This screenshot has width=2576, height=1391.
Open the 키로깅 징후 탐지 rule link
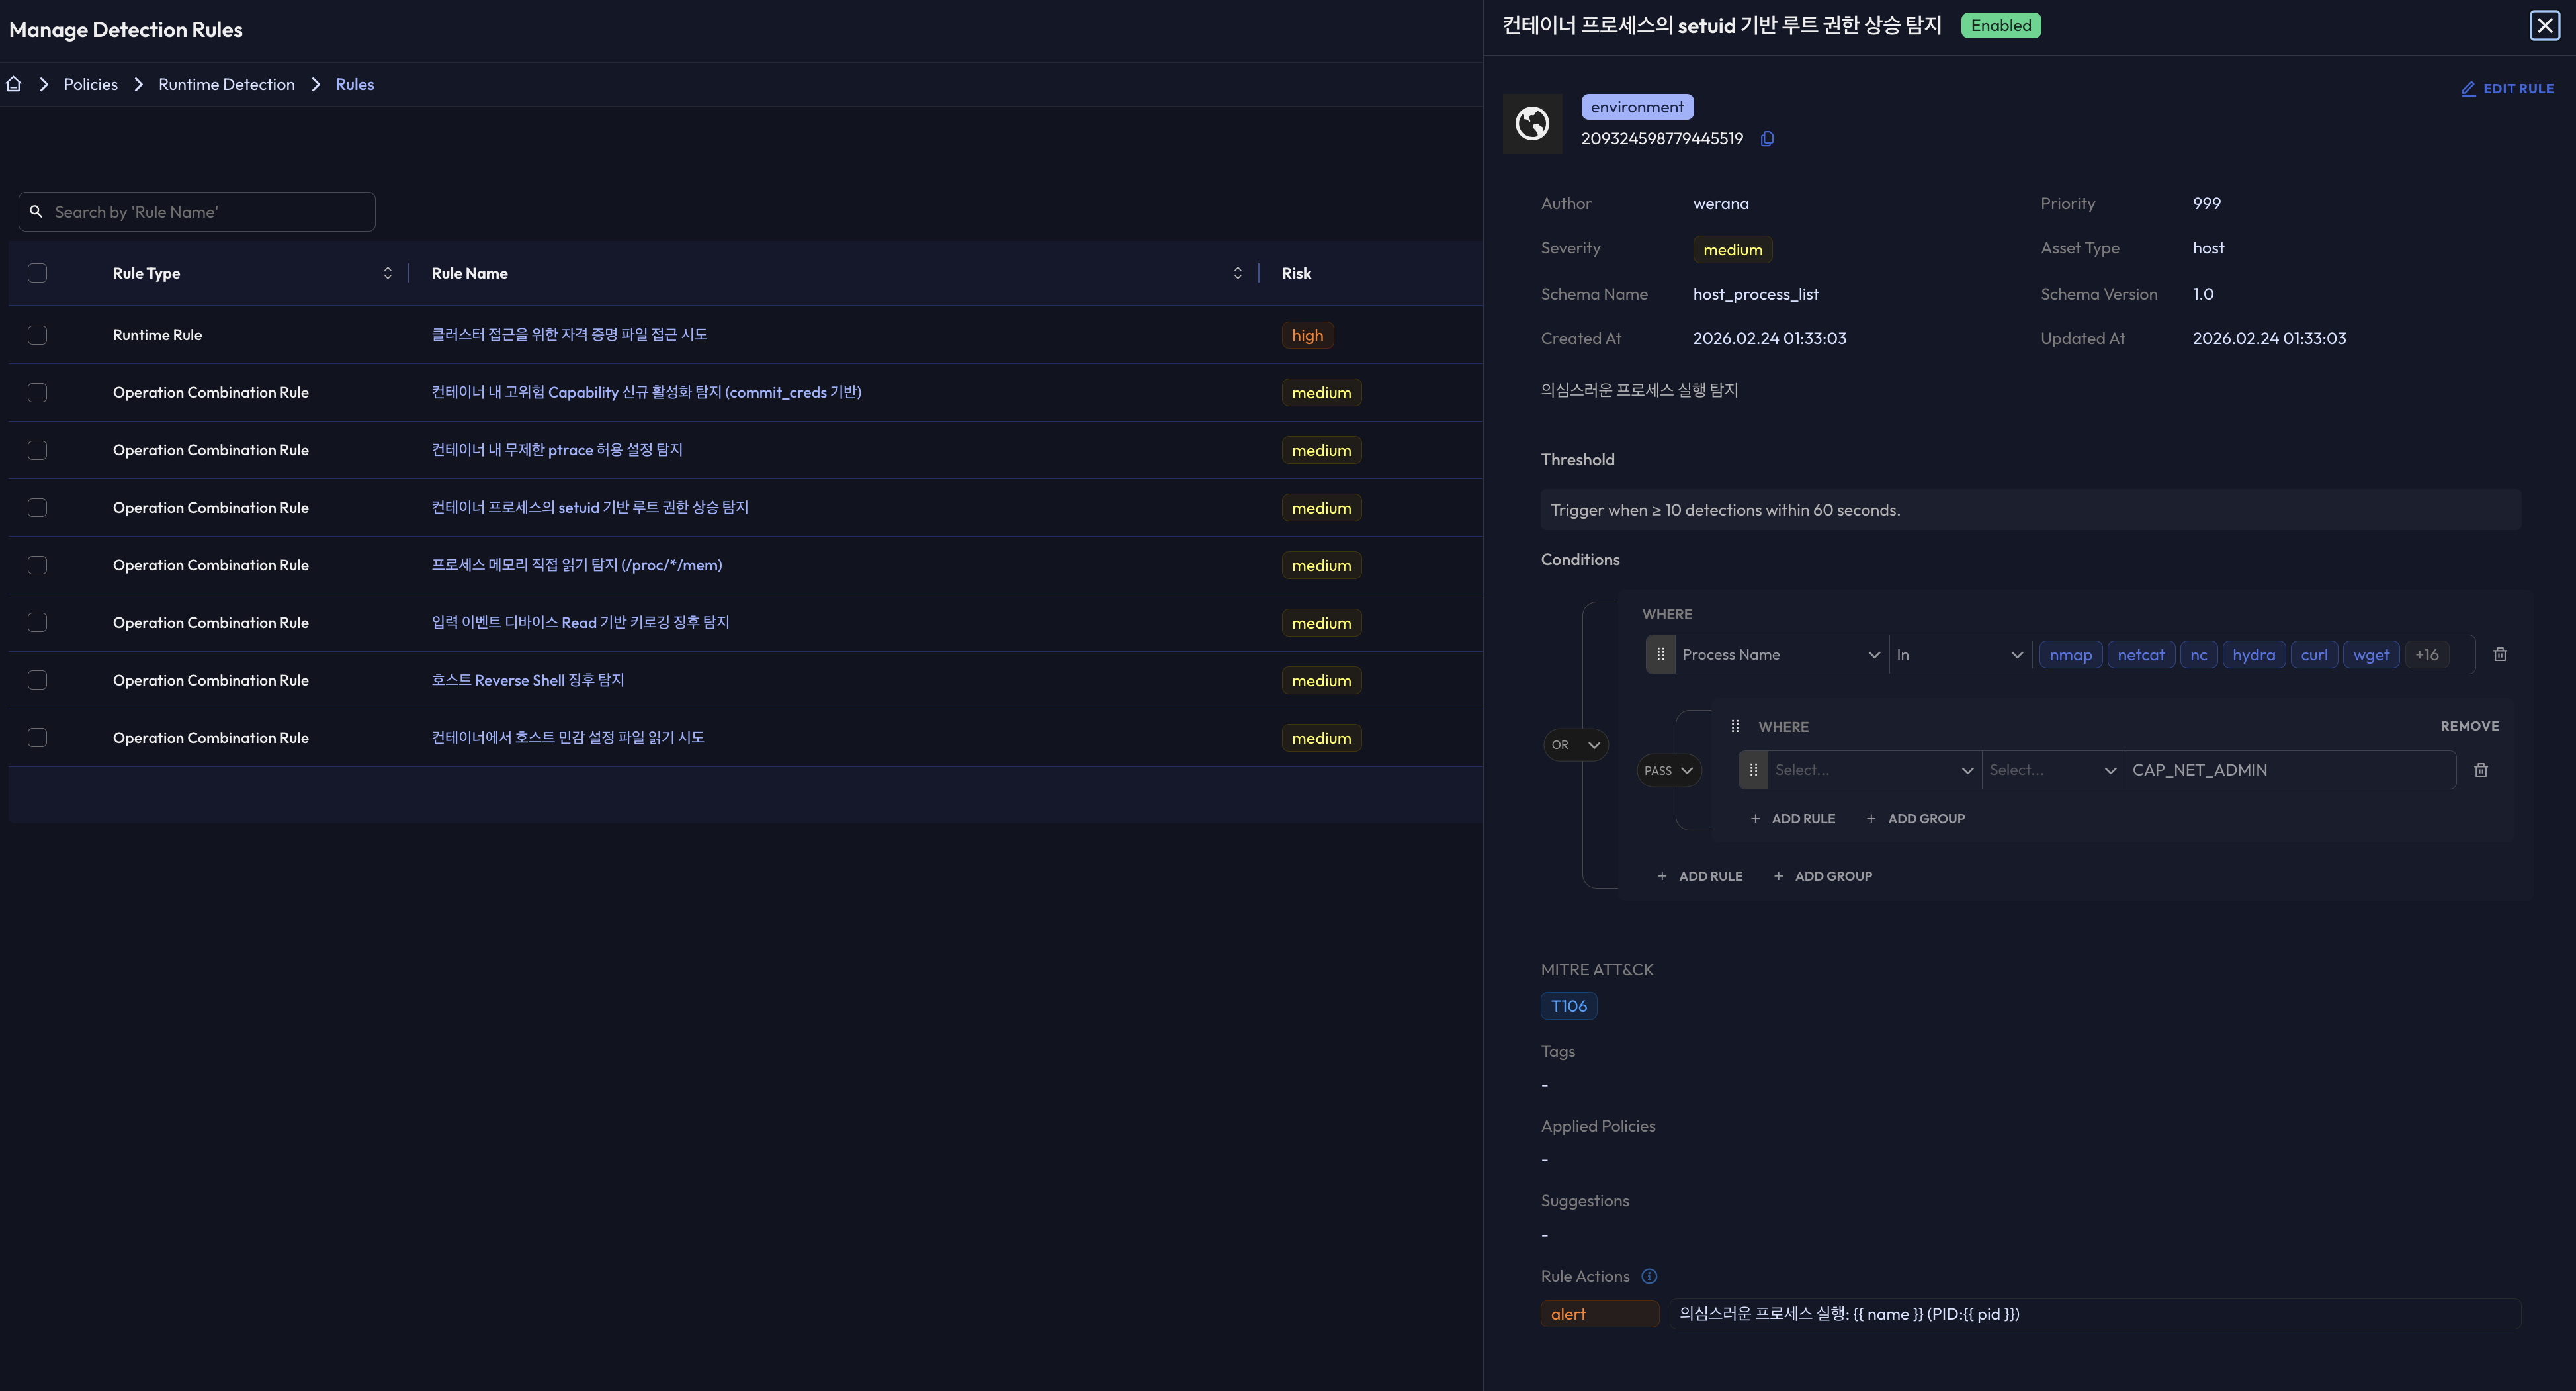[580, 623]
